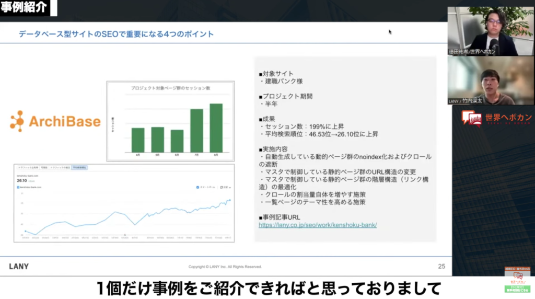This screenshot has width=535, height=299.
Task: Click the ■対象サイト heading
Action: [x=276, y=74]
